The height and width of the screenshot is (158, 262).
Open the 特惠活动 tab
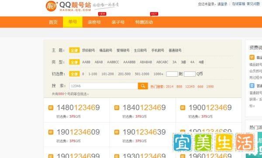[144, 22]
